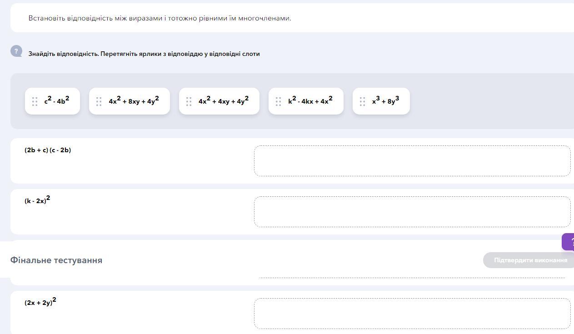The width and height of the screenshot is (574, 334).
Task: Select the 4x² + 4xy + 4y² answer tag
Action: pos(219,101)
